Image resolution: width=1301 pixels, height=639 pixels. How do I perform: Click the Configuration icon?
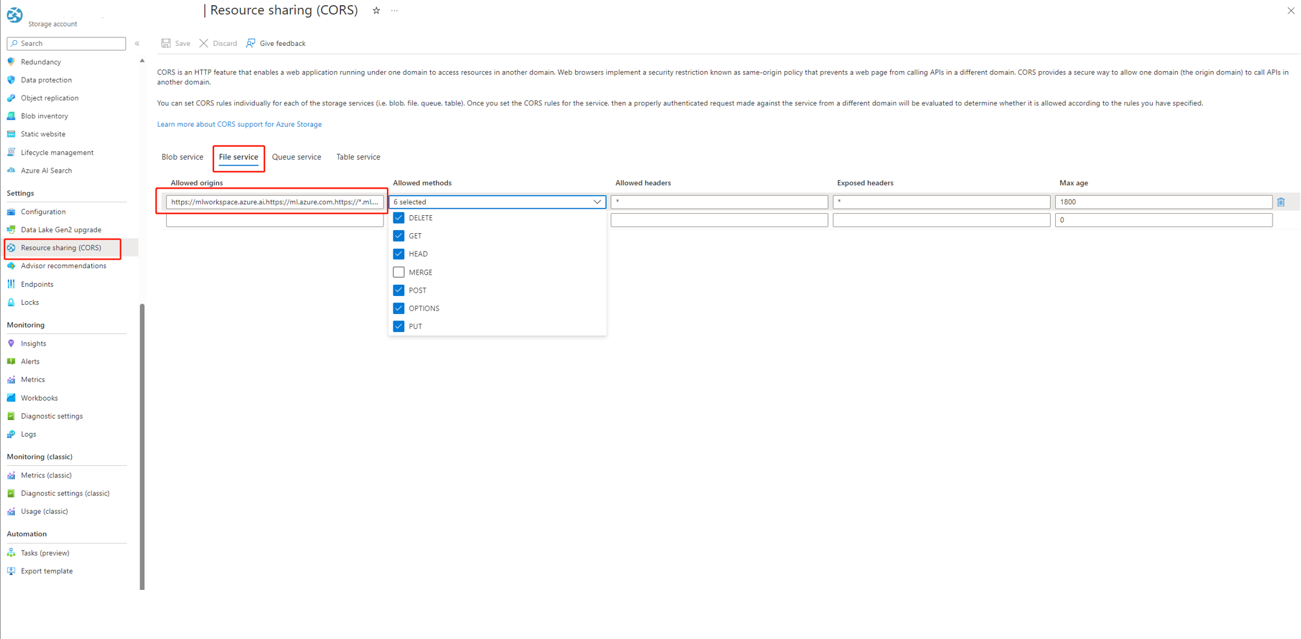click(11, 212)
